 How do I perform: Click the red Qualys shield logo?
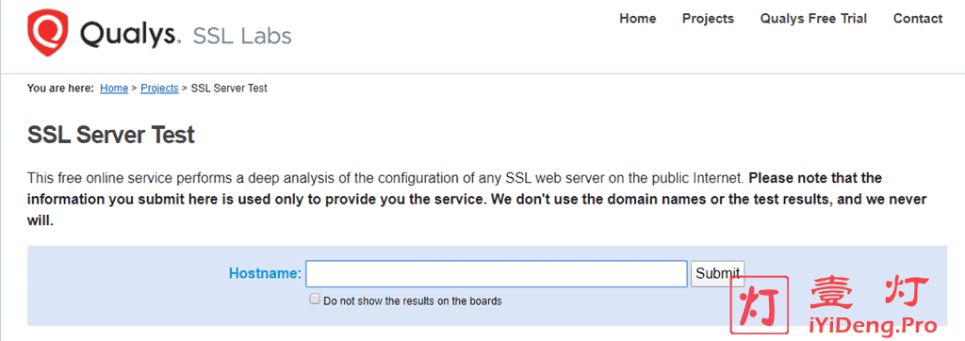[x=47, y=35]
